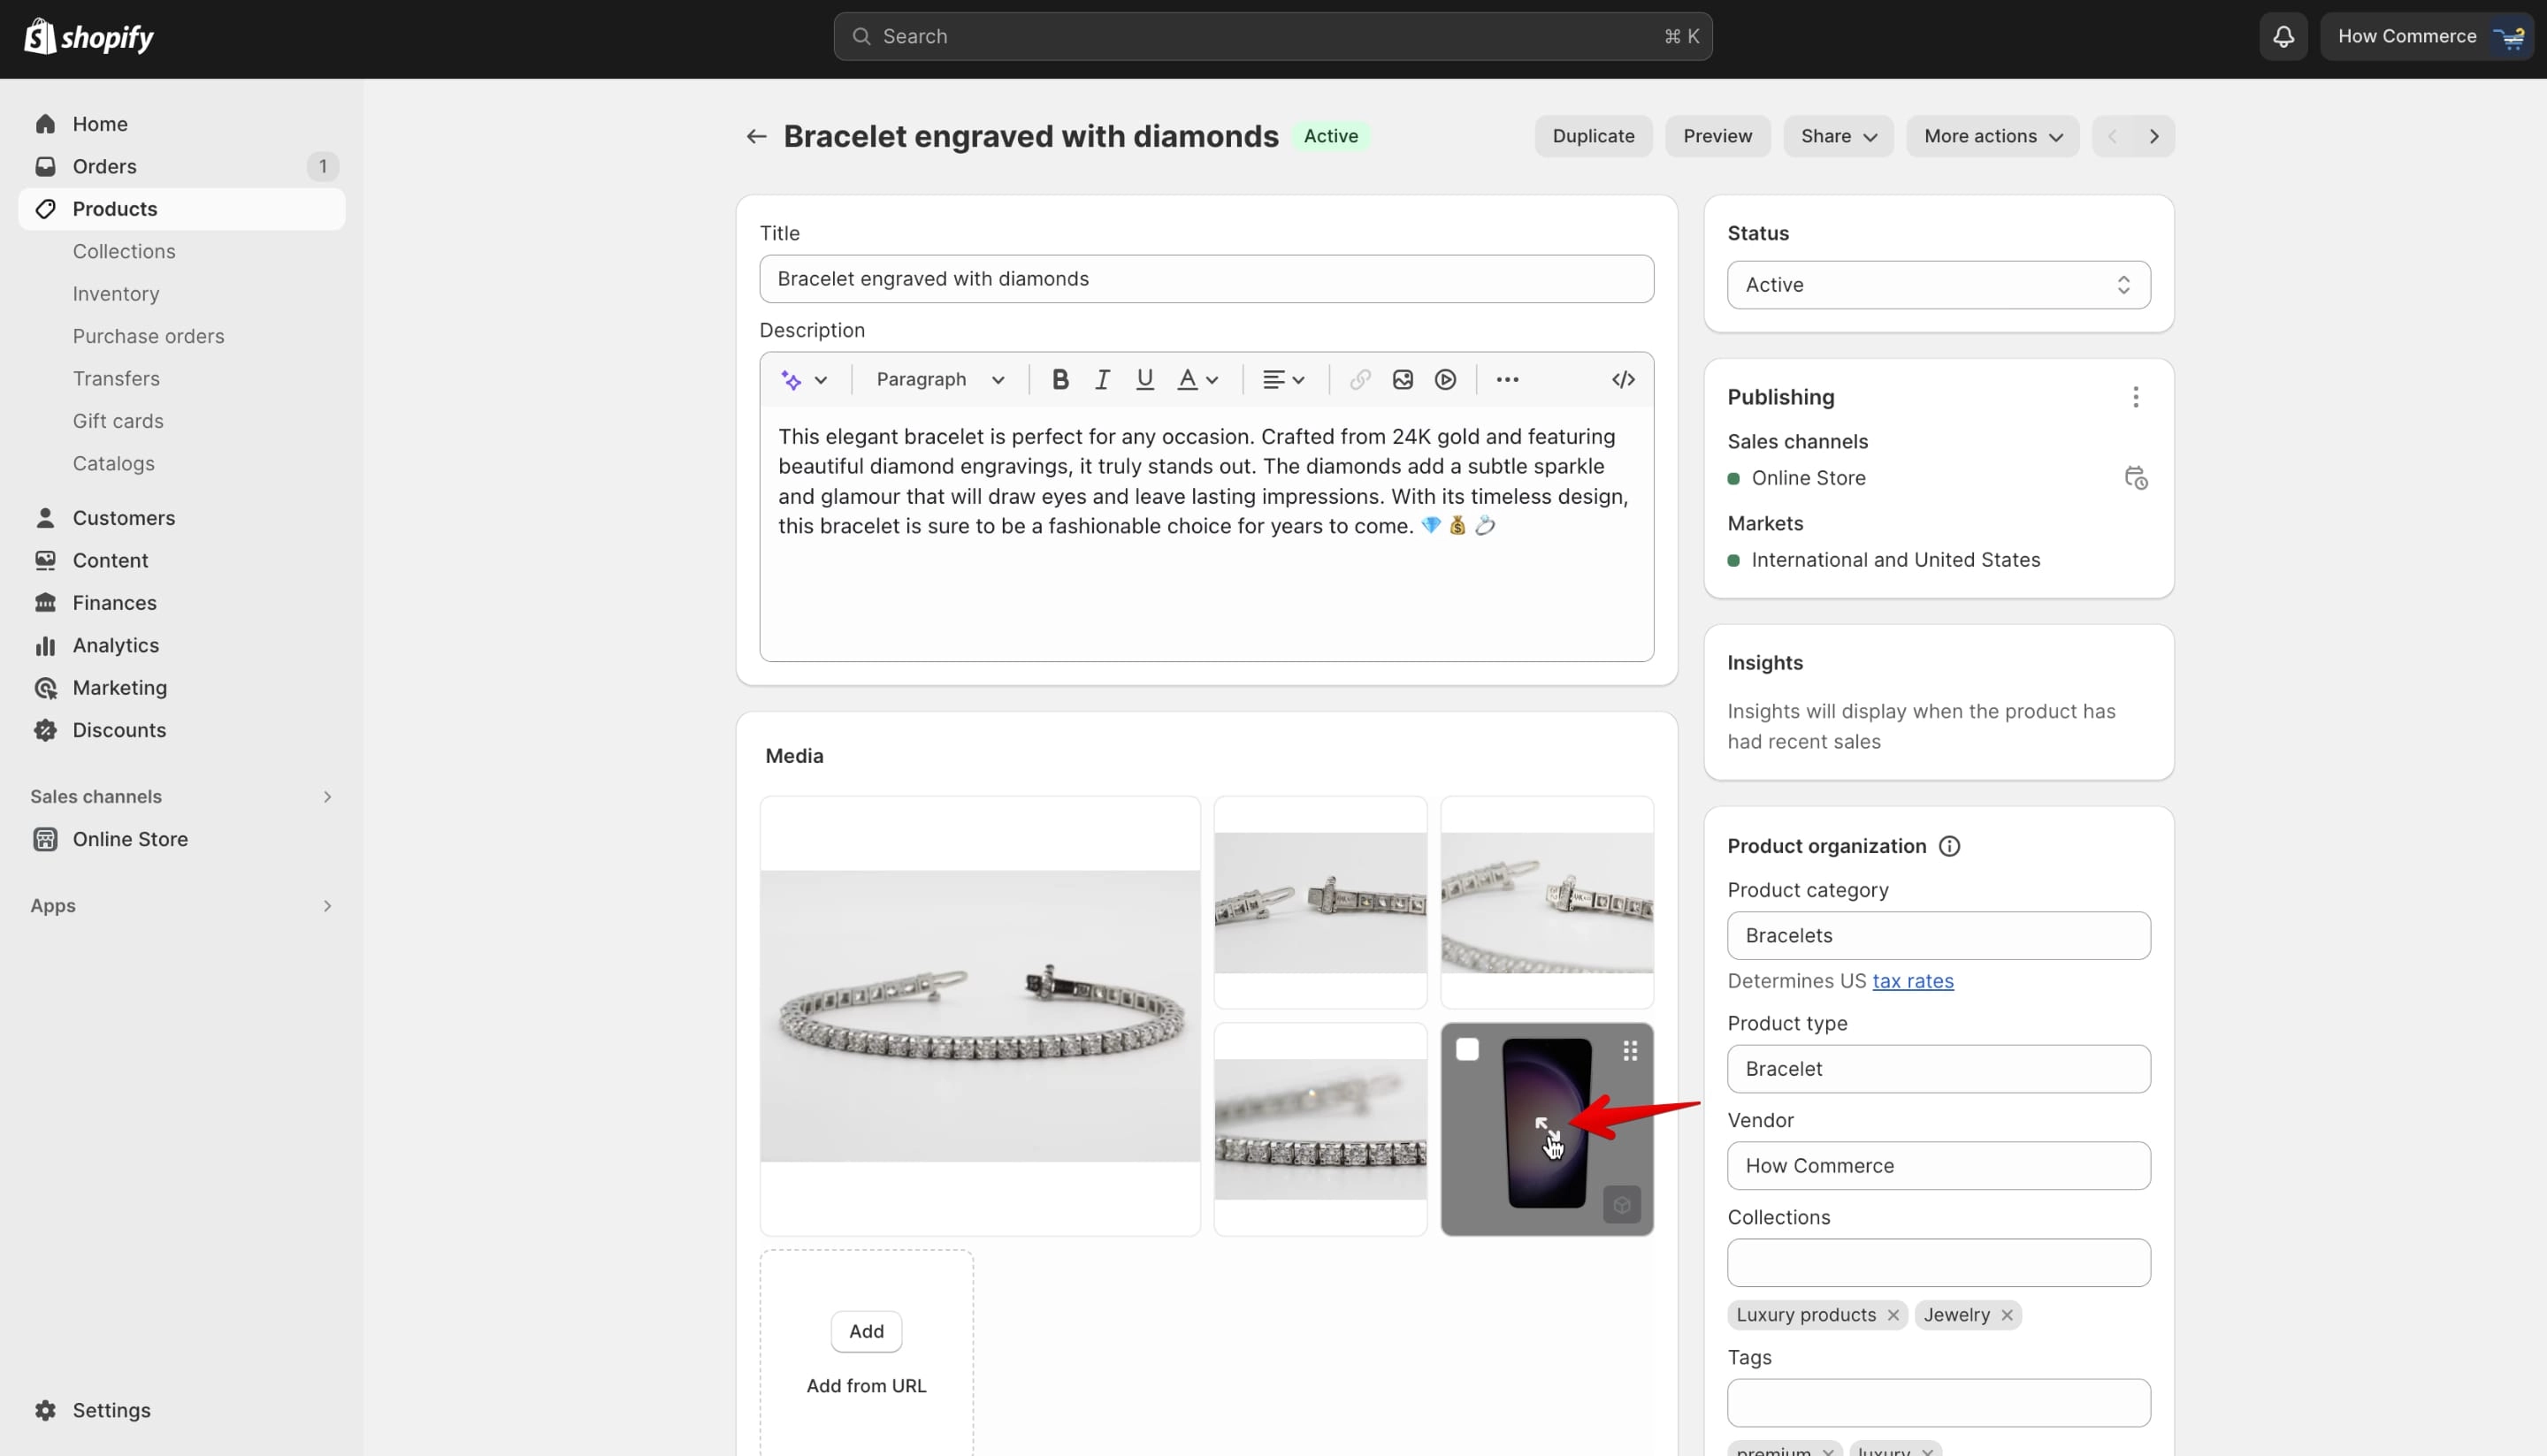Remove the Luxury products collection tag
2547x1456 pixels.
coord(1893,1315)
